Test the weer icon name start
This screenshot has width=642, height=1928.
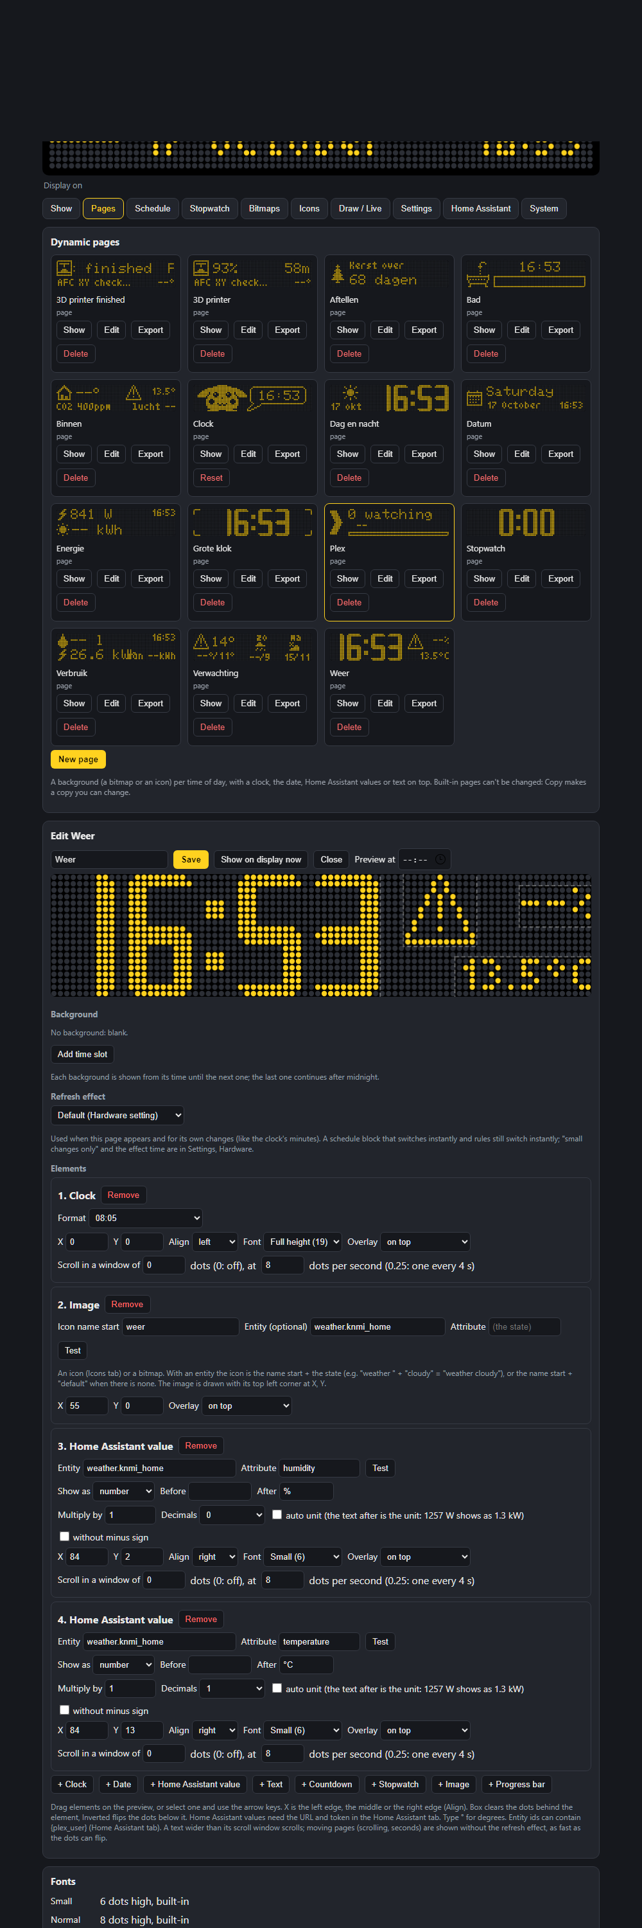tap(73, 1350)
